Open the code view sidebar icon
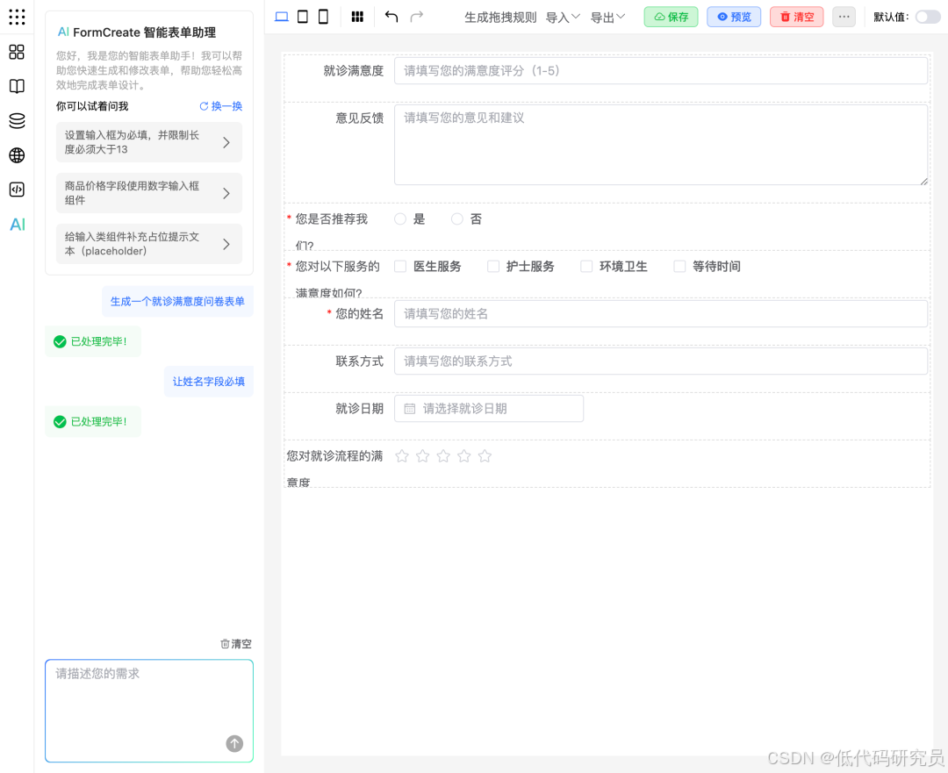The width and height of the screenshot is (948, 773). (x=17, y=190)
